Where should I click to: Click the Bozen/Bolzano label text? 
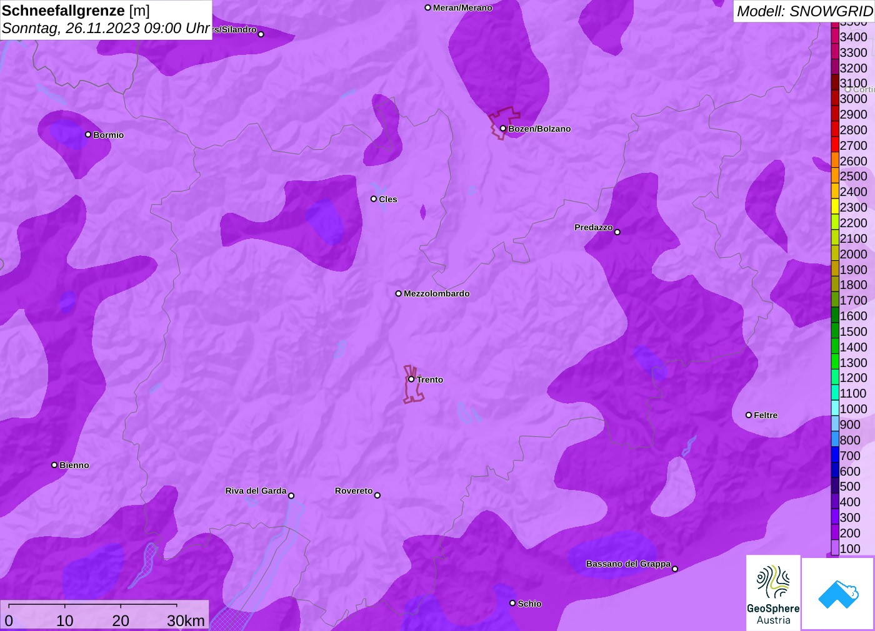[x=539, y=129]
